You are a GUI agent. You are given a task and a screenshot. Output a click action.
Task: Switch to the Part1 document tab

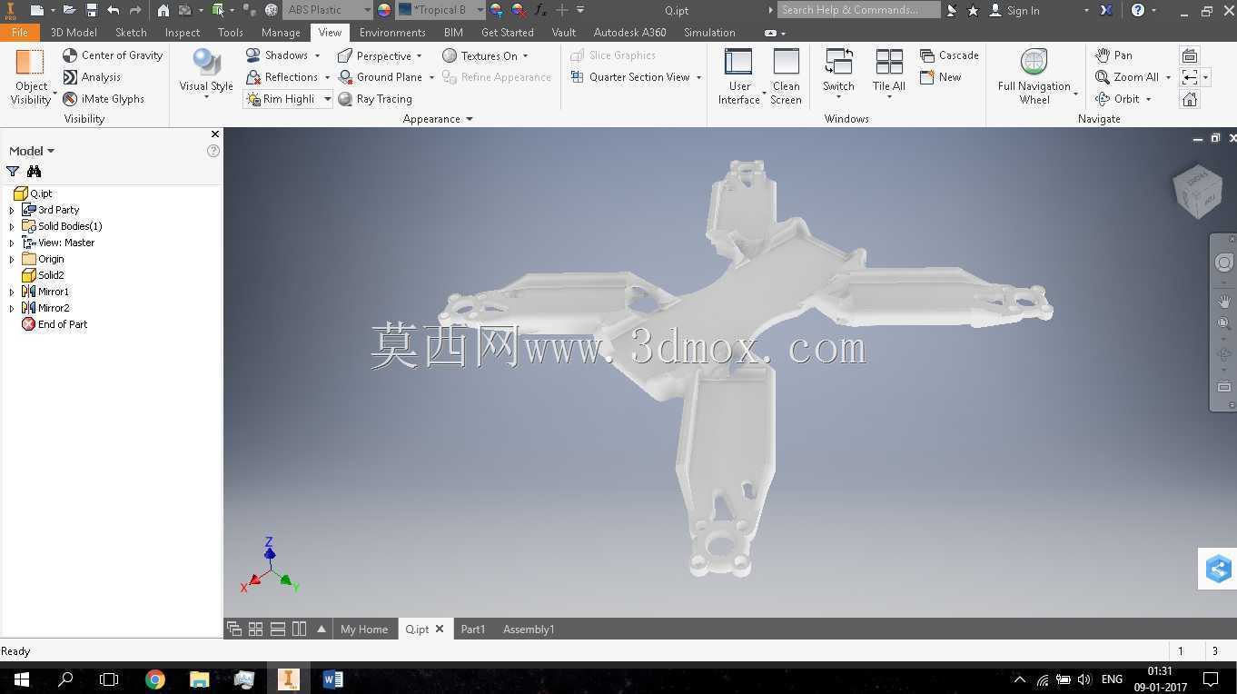[472, 629]
